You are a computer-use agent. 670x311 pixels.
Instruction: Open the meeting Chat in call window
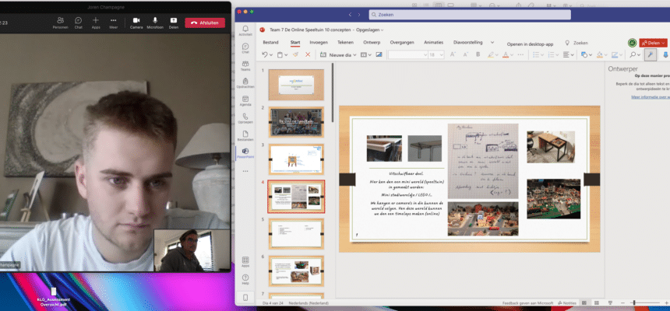coord(78,23)
